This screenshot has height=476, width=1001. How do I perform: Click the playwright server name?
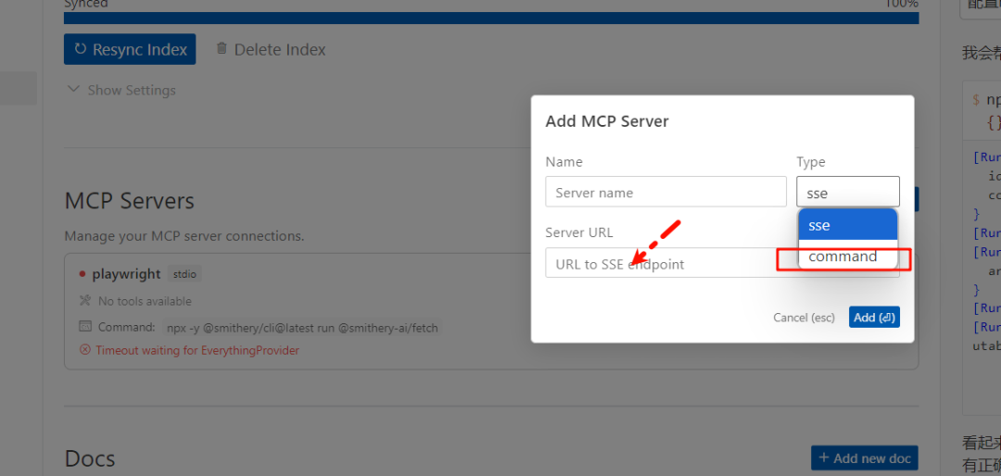coord(126,274)
